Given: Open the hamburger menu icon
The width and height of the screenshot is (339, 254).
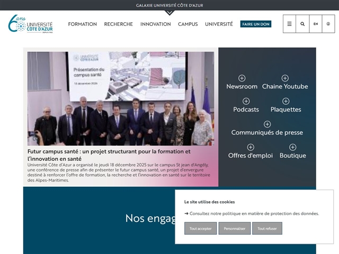Looking at the screenshot, I should (289, 24).
